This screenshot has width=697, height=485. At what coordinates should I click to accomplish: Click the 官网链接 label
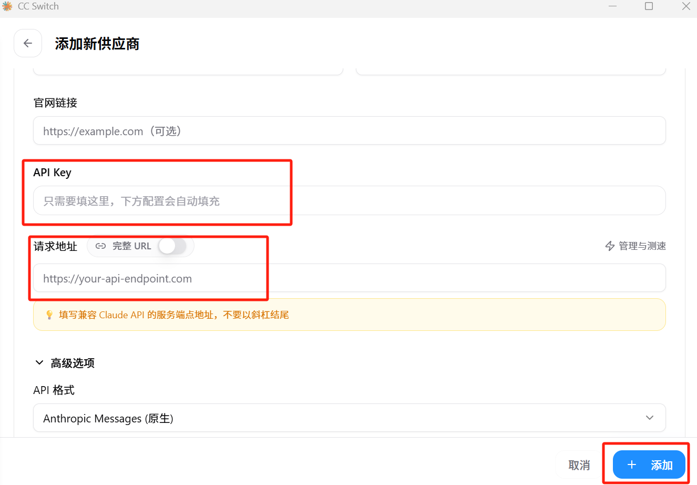point(55,103)
